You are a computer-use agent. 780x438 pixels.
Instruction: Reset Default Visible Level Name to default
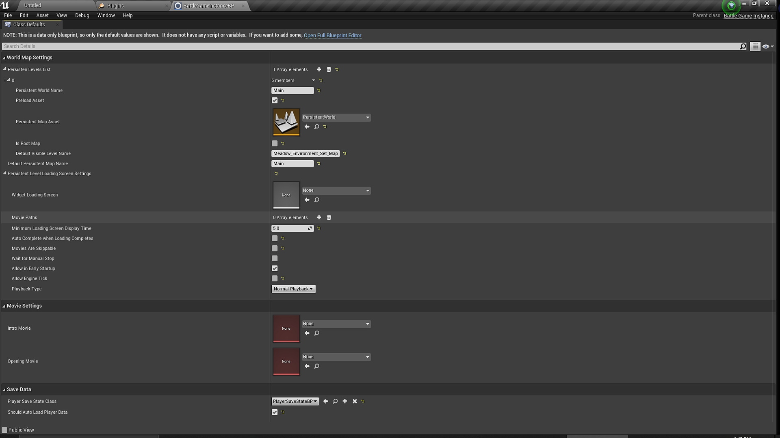click(x=344, y=153)
